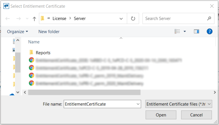Viewport: 219px width, 125px height.
Task: Open the view options dropdown arrow
Action: pos(184,31)
